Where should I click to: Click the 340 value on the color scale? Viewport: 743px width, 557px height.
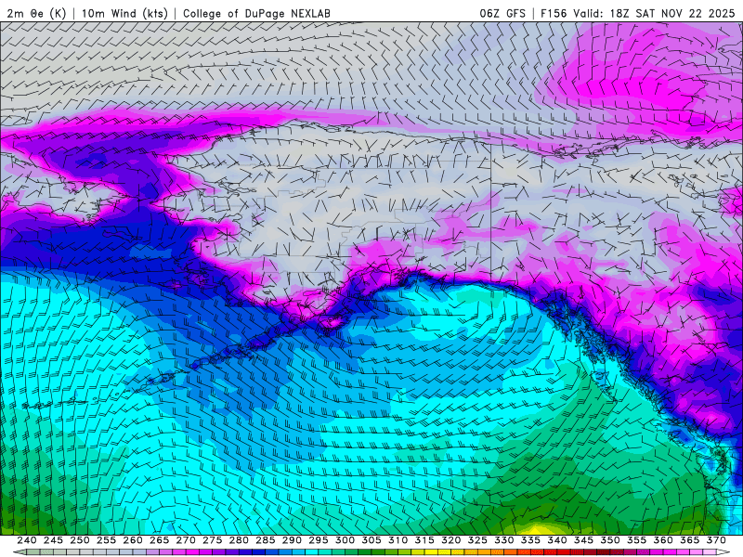557,540
